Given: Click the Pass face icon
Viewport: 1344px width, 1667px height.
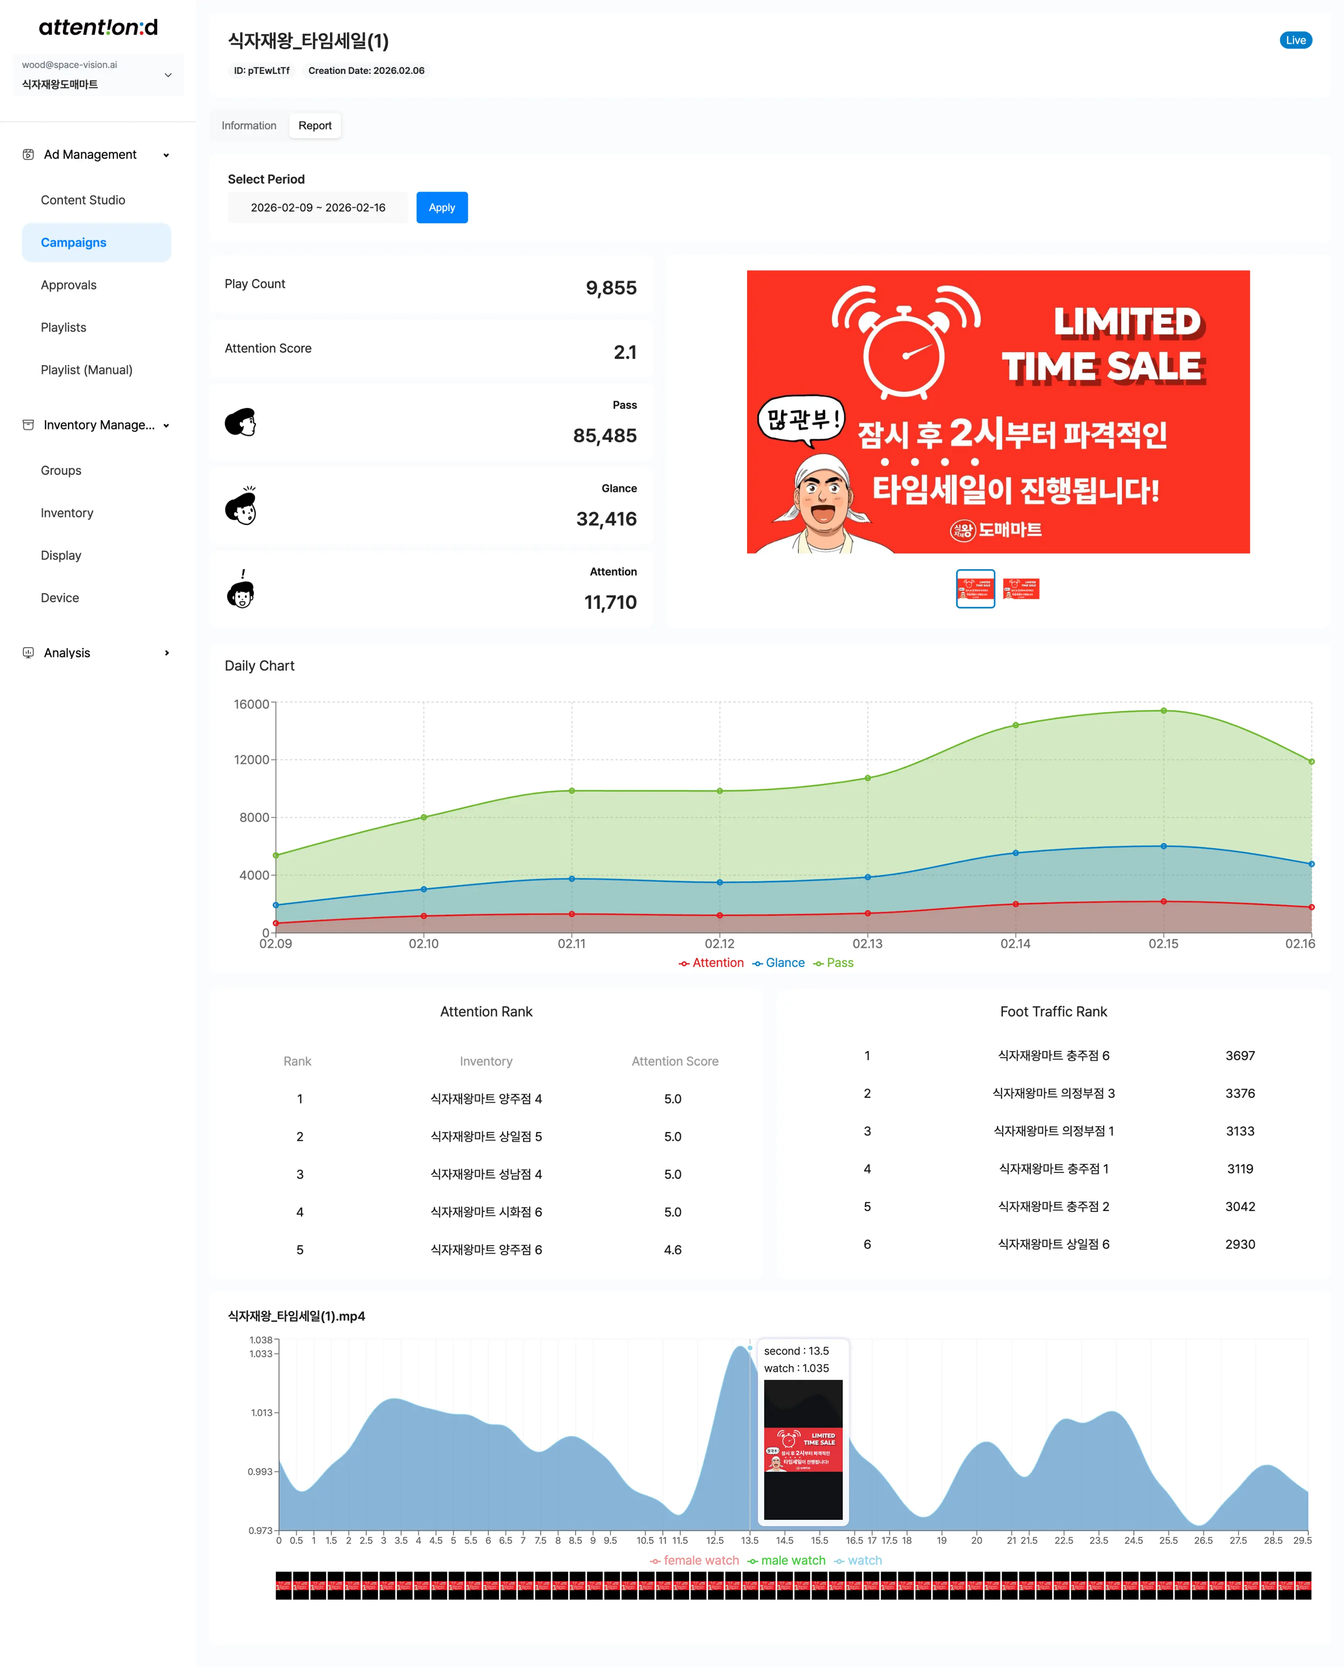Looking at the screenshot, I should 241,423.
